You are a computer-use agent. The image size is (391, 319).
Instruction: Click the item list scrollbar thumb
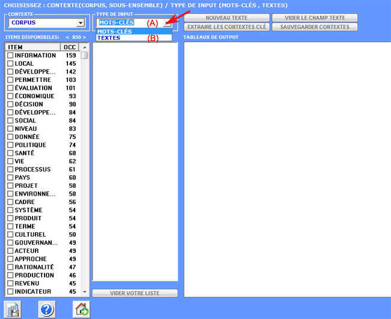click(x=85, y=55)
